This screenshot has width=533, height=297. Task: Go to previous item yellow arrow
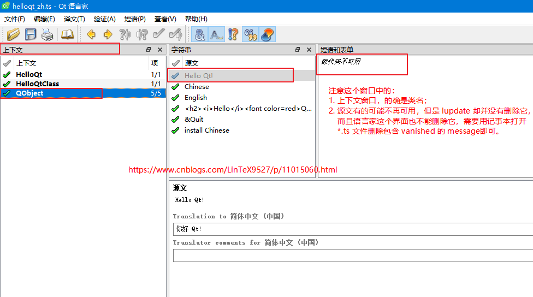click(x=91, y=34)
